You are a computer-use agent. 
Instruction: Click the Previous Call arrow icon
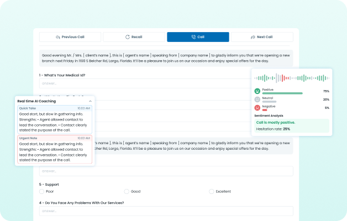[57, 37]
